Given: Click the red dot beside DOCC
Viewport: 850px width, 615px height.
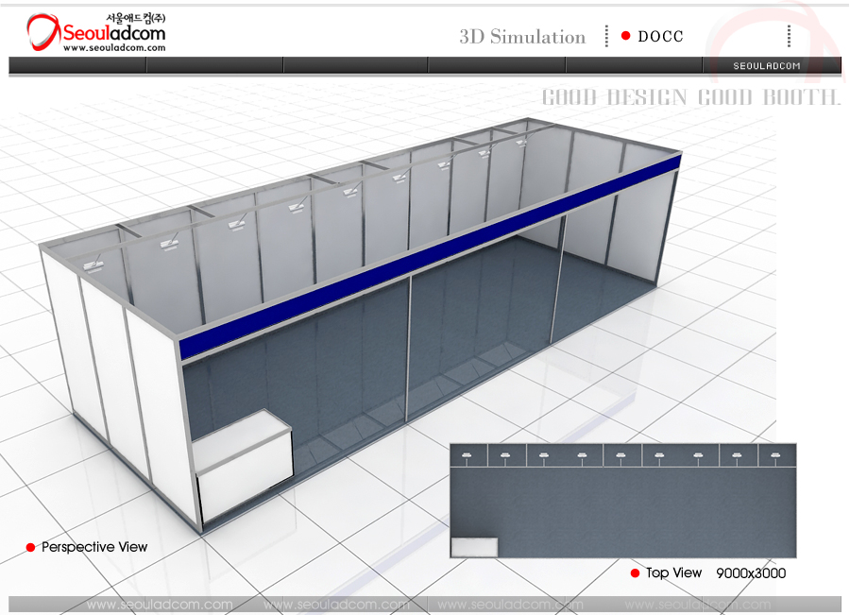Looking at the screenshot, I should (x=625, y=37).
